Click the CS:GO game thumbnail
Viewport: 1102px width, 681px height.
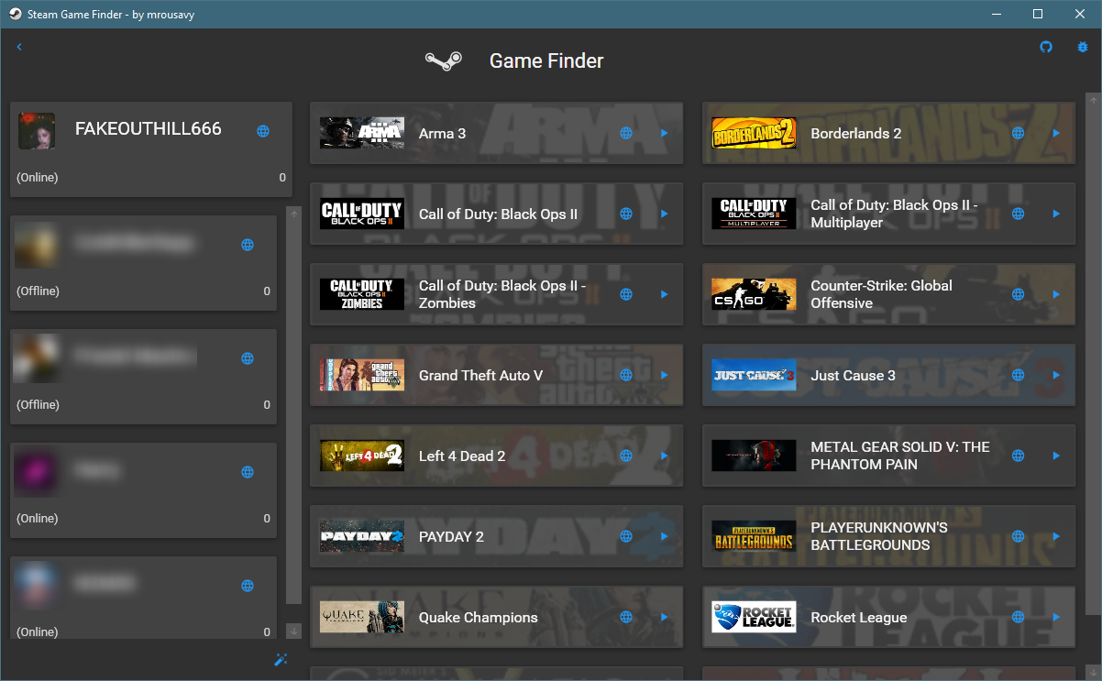tap(754, 294)
